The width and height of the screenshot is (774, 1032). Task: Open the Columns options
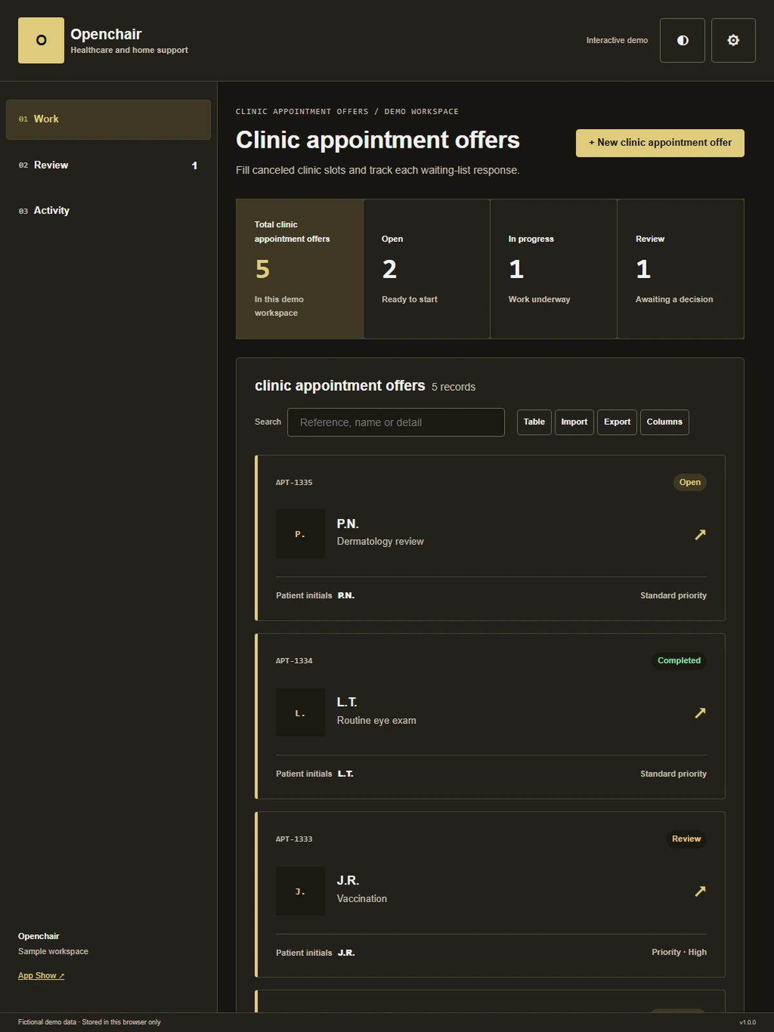[664, 422]
